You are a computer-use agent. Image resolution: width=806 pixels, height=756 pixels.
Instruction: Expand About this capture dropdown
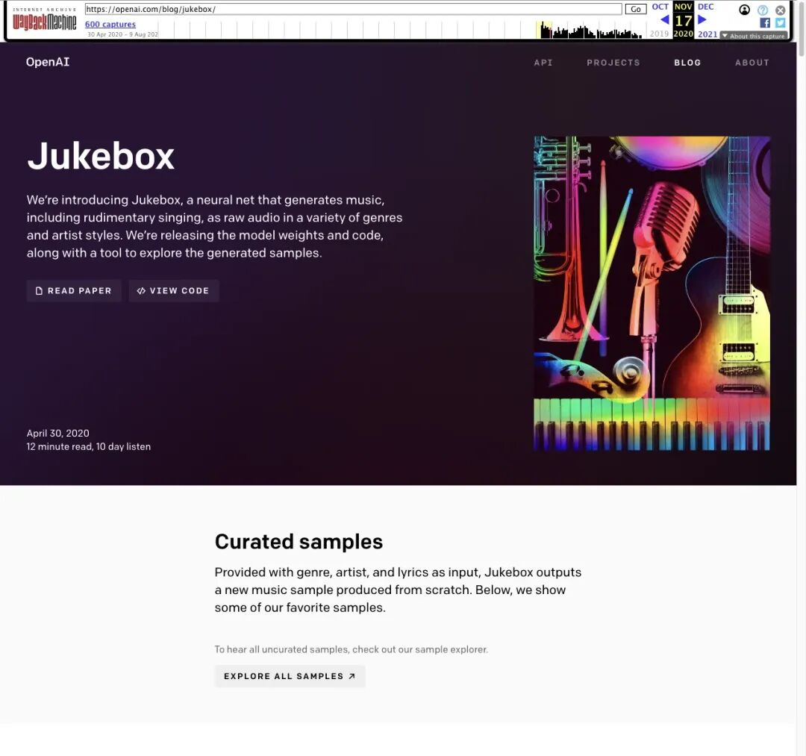[754, 36]
